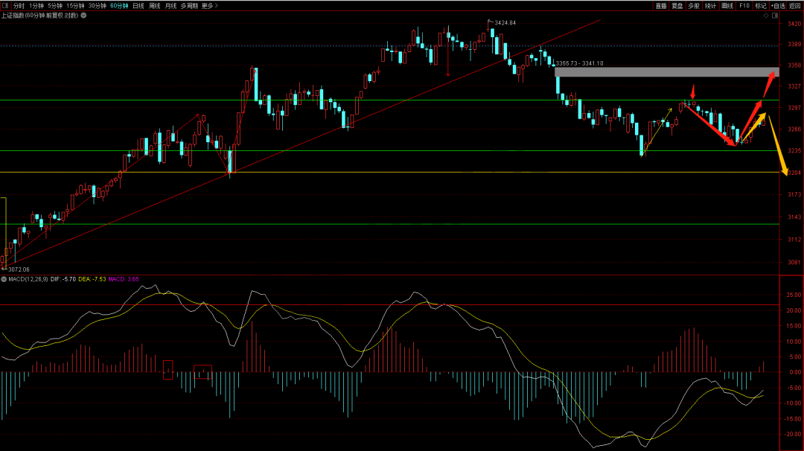Screen dimensions: 804x451
Task: Open the F10 company info
Action: coord(744,5)
